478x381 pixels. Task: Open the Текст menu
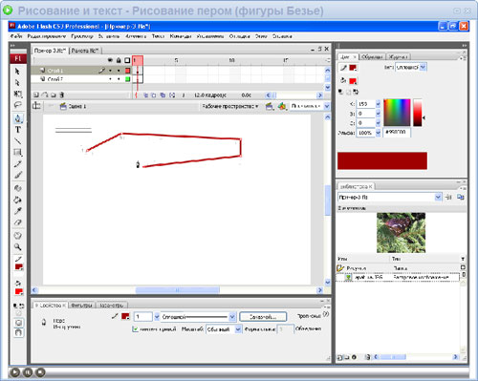pyautogui.click(x=158, y=36)
